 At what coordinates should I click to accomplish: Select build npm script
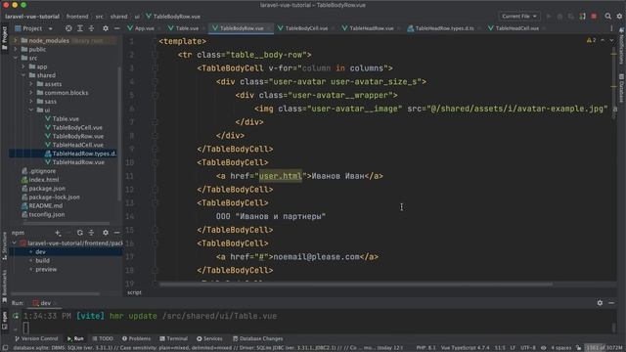click(x=42, y=261)
